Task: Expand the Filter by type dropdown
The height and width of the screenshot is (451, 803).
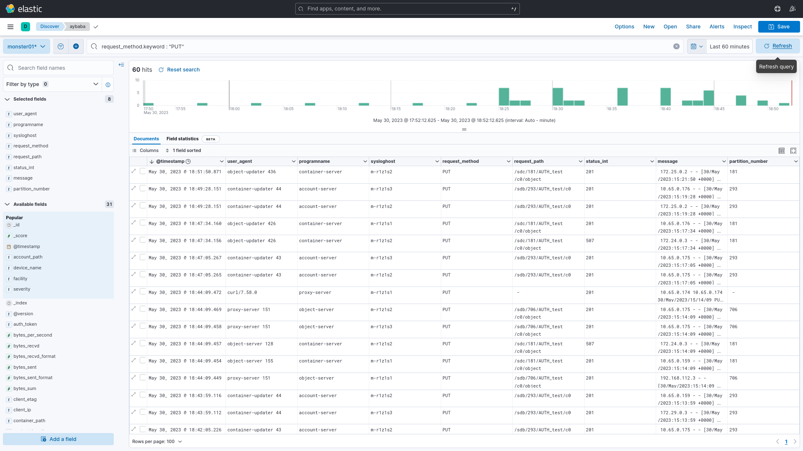Action: pos(52,84)
